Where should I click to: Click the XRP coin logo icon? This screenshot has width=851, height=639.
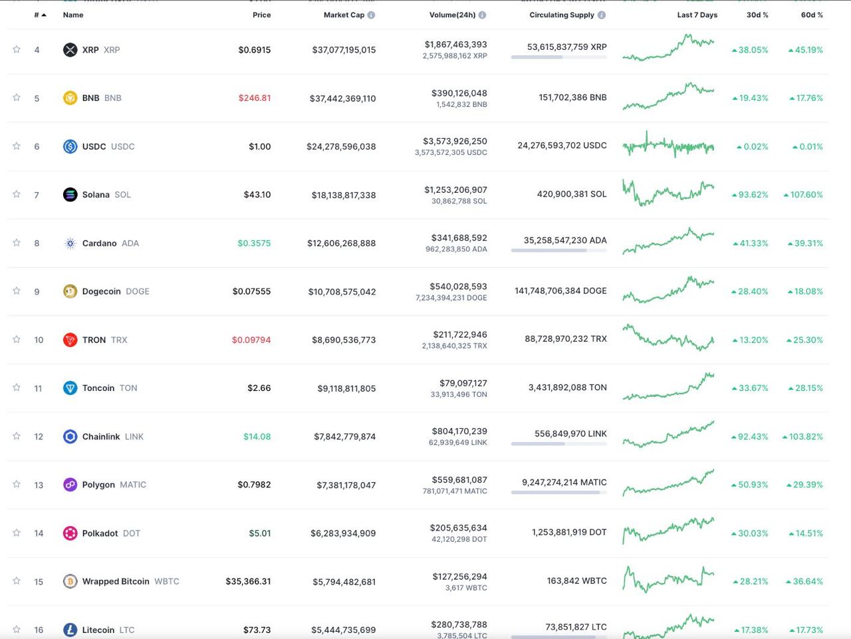(x=70, y=50)
